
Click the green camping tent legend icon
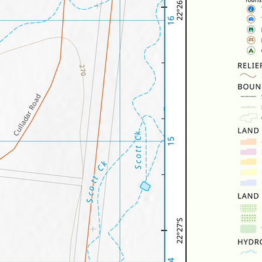[251, 50]
